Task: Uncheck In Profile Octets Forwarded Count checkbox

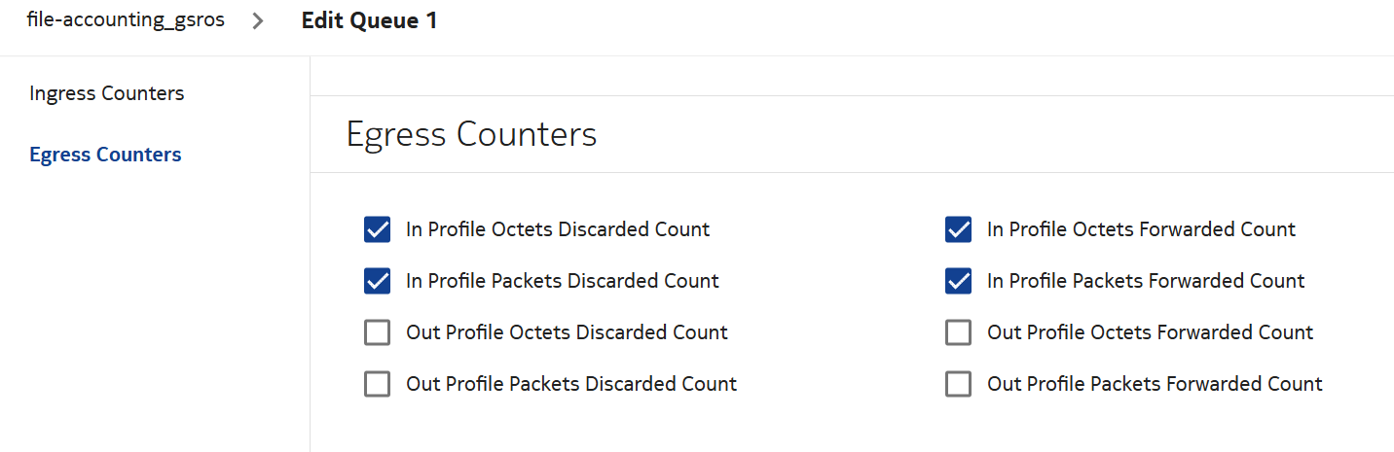Action: click(958, 230)
